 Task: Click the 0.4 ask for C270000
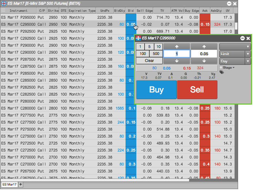(x=205, y=164)
